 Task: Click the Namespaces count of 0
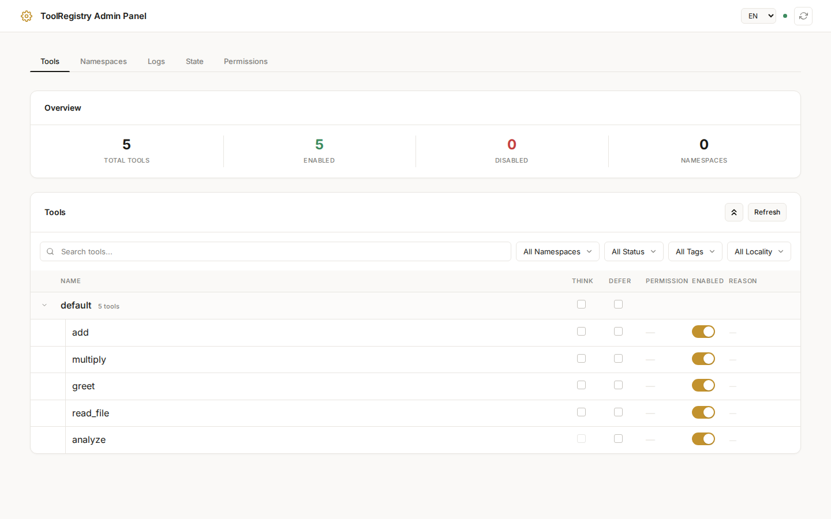pyautogui.click(x=704, y=144)
